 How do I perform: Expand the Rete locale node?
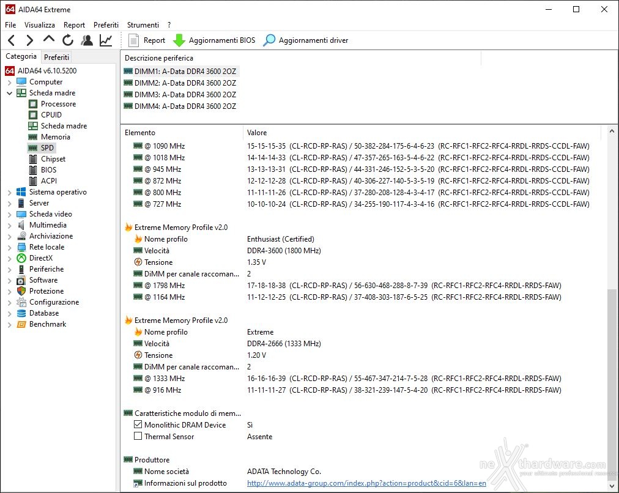pyautogui.click(x=9, y=248)
